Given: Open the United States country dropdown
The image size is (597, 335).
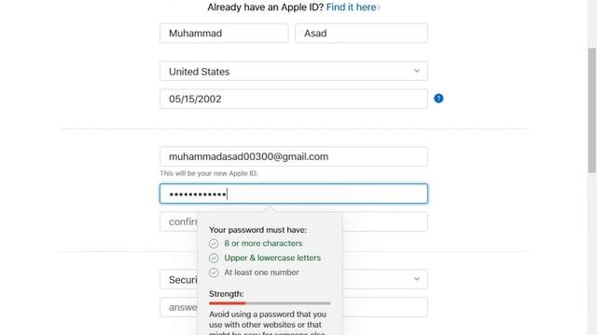Looking at the screenshot, I should [294, 71].
